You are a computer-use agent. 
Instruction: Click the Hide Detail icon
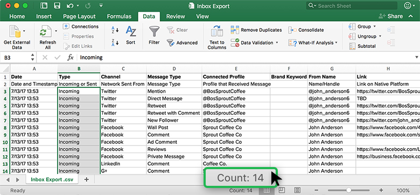coord(391,43)
